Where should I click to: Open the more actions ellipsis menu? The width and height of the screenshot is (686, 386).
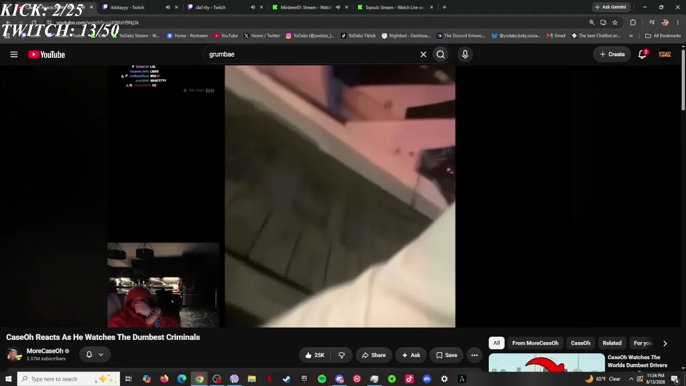tap(474, 355)
